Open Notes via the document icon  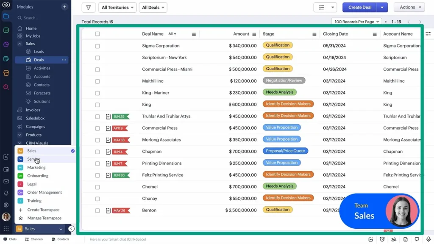tap(405, 239)
